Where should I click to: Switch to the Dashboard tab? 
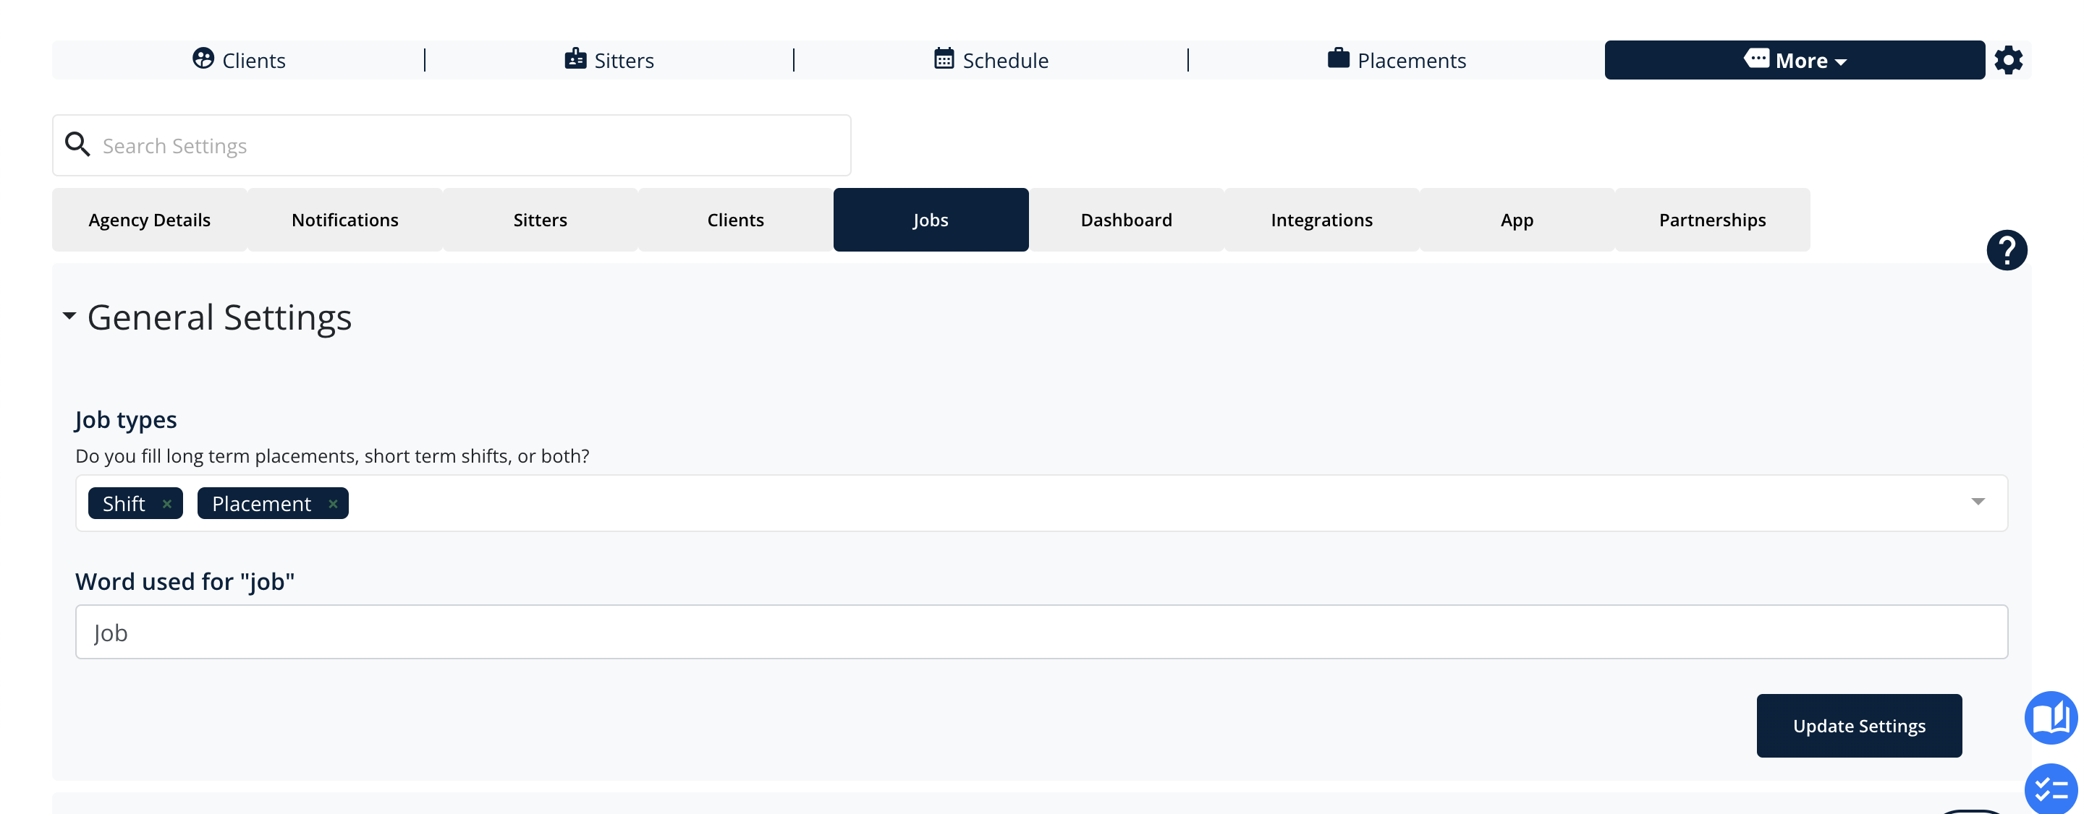tap(1126, 220)
